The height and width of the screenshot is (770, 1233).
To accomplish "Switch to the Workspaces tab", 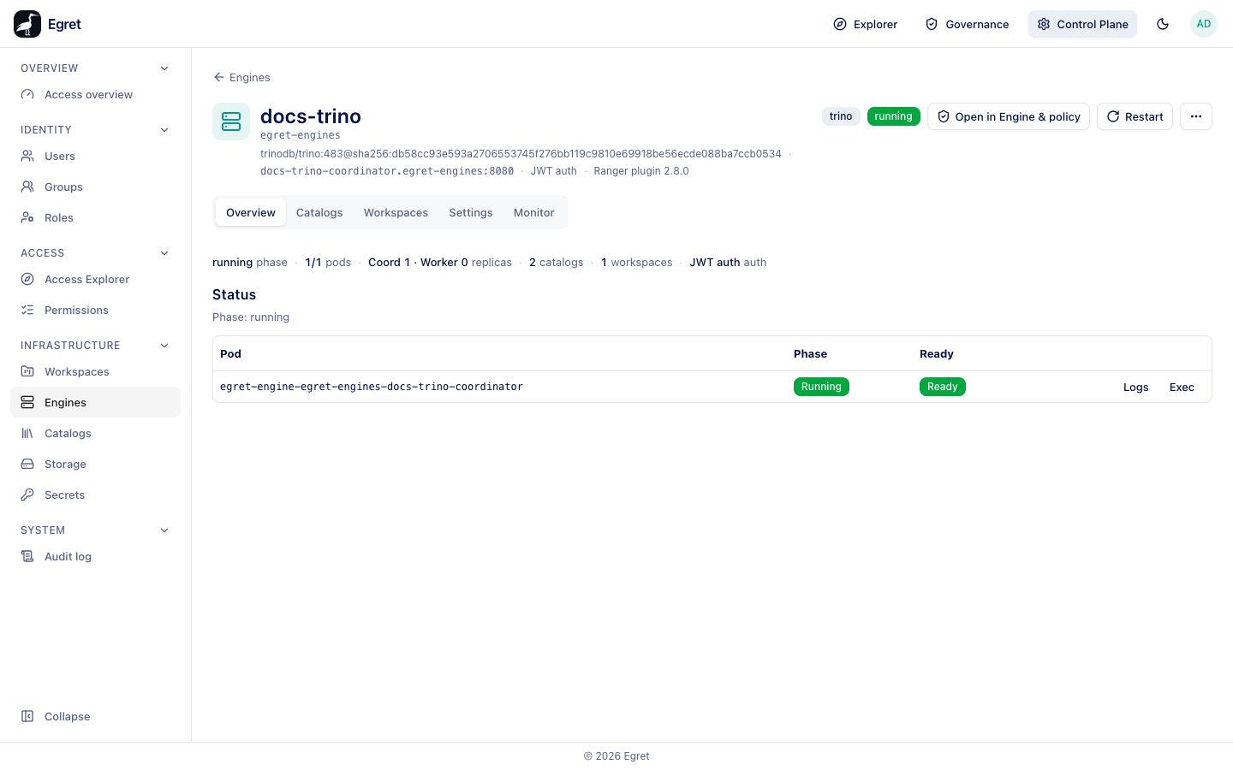I will [396, 213].
